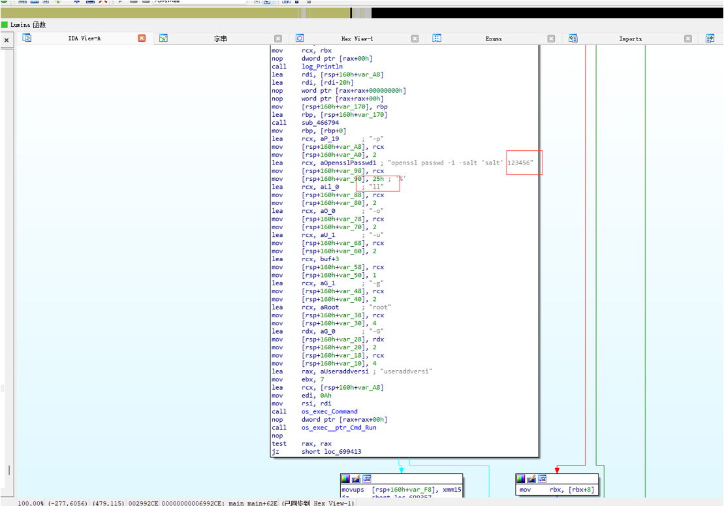
Task: Set node color on mov rbx block
Action: [x=520, y=479]
